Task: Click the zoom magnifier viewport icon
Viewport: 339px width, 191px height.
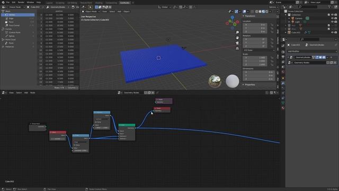Action: point(237,32)
